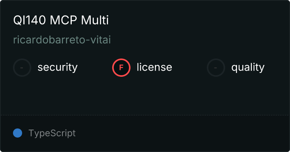Click the red F license grade badge

(121, 68)
